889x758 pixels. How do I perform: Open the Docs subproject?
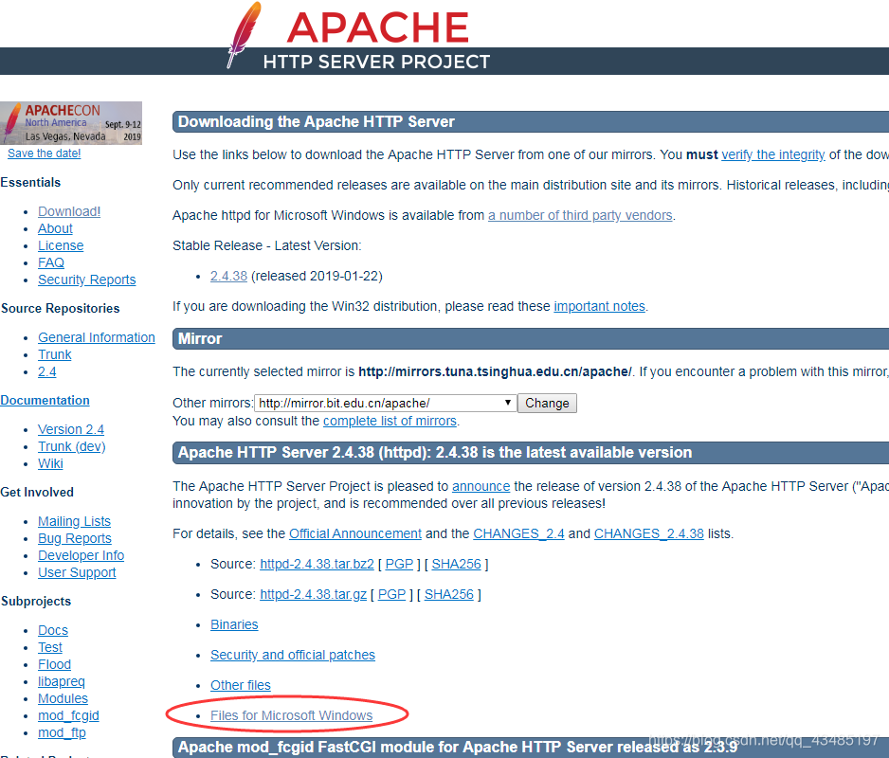[53, 630]
